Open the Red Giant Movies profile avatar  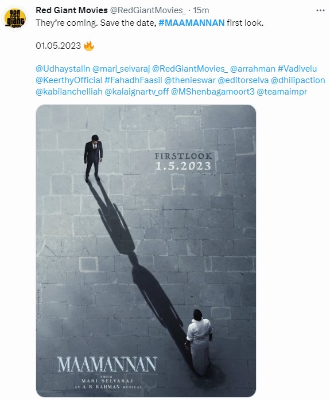pyautogui.click(x=15, y=18)
